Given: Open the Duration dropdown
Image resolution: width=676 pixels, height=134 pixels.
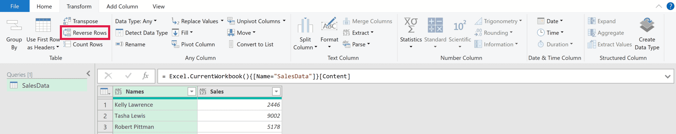Looking at the screenshot, I should 555,44.
